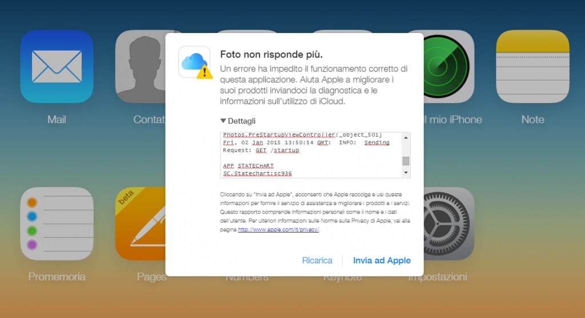This screenshot has width=585, height=318.
Task: Open the apple.com/it/privacy link
Action: click(x=278, y=229)
